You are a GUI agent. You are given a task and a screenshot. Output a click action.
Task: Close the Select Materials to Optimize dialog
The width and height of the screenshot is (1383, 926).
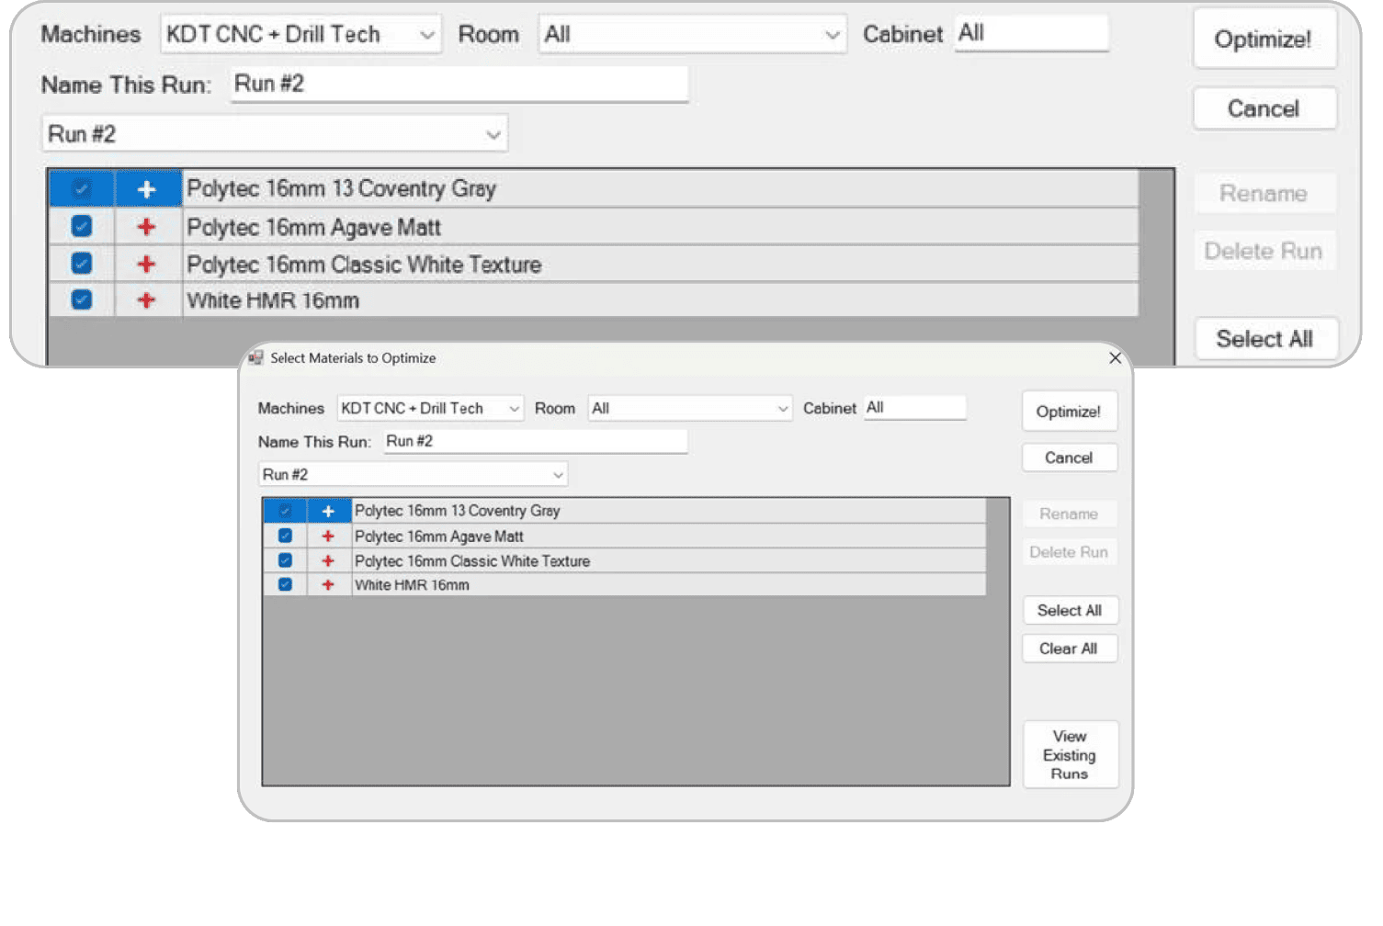(1115, 358)
